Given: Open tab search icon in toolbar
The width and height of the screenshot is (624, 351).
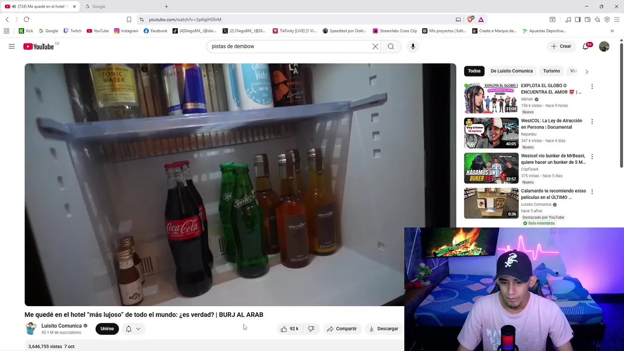Looking at the screenshot, I should pyautogui.click(x=552, y=19).
